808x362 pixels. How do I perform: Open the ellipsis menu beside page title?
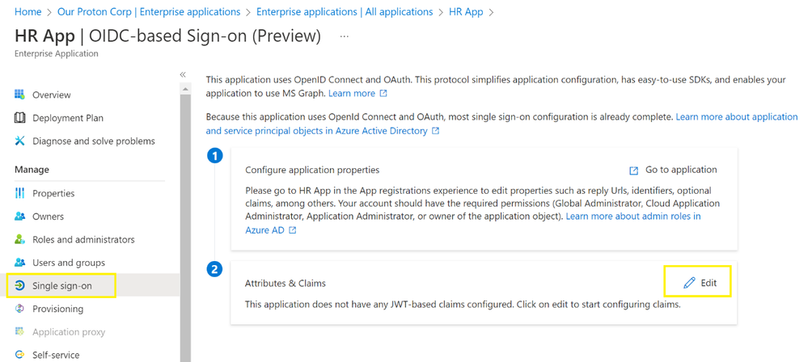pyautogui.click(x=345, y=36)
